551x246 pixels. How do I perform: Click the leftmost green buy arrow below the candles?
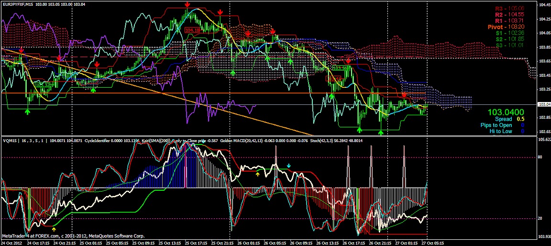point(28,111)
